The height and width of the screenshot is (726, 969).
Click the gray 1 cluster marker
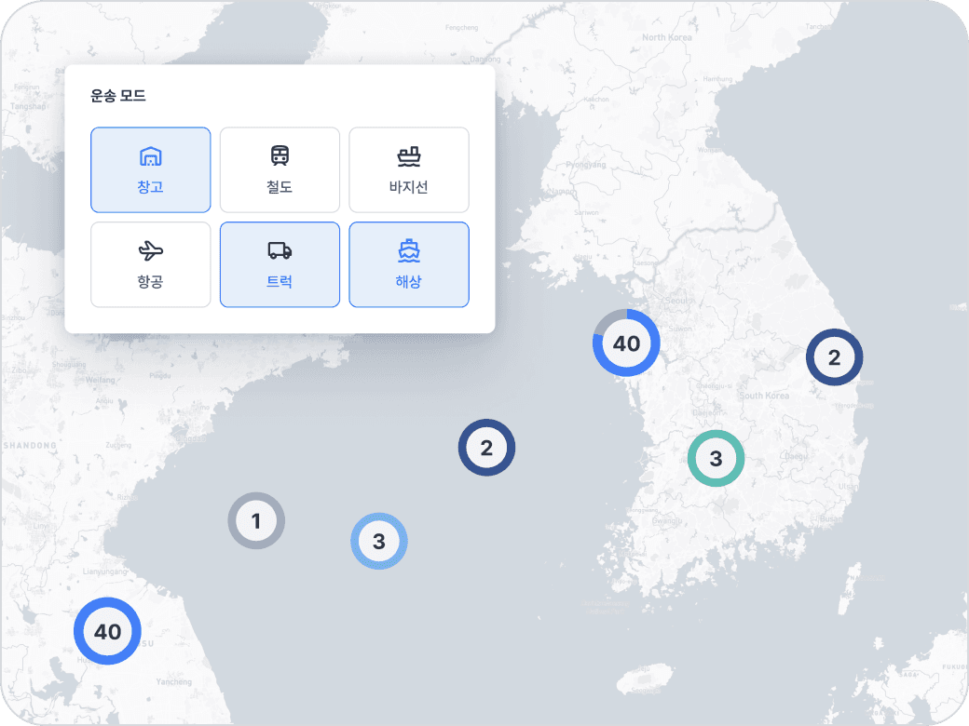point(256,520)
